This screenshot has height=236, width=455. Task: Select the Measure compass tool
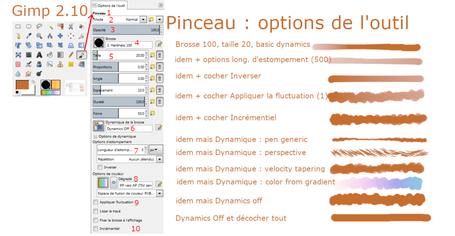pyautogui.click(x=50, y=36)
